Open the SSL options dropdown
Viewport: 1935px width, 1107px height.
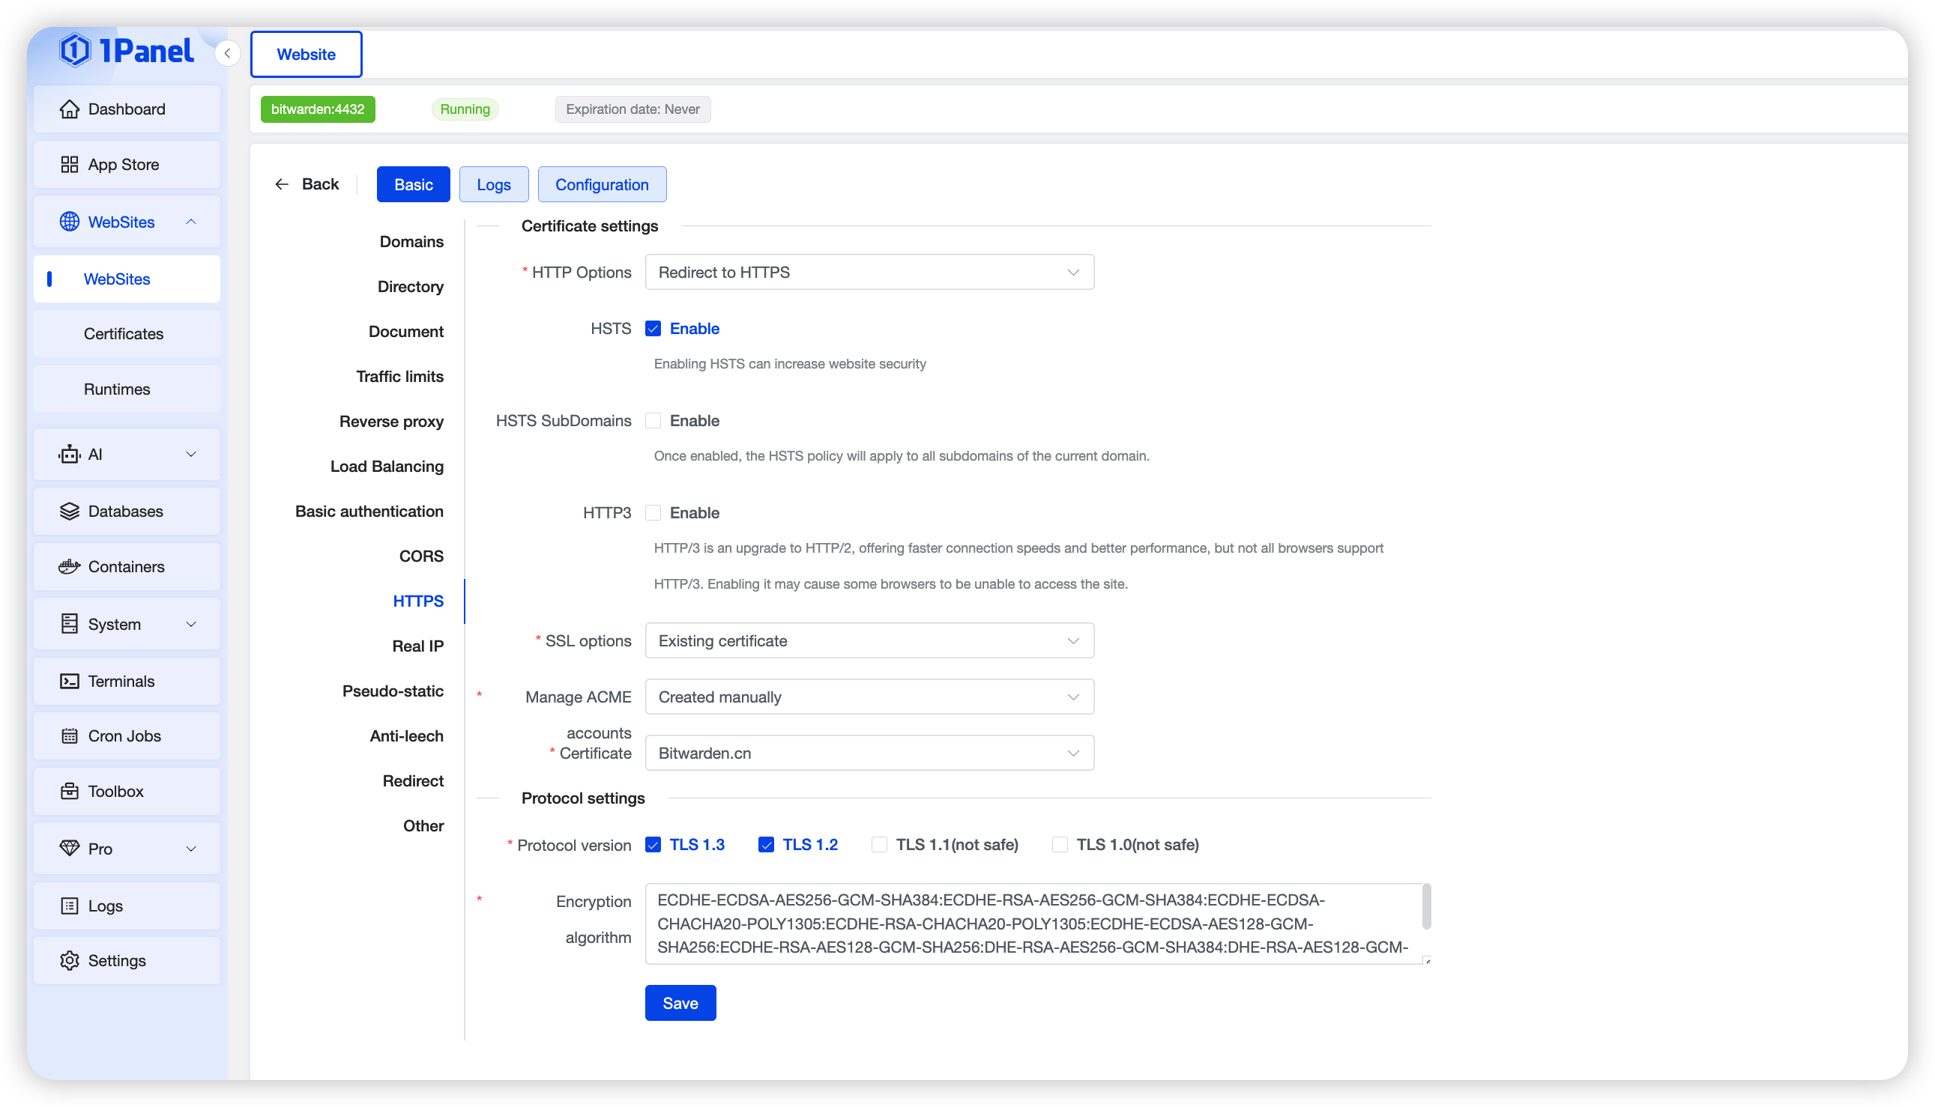tap(869, 641)
